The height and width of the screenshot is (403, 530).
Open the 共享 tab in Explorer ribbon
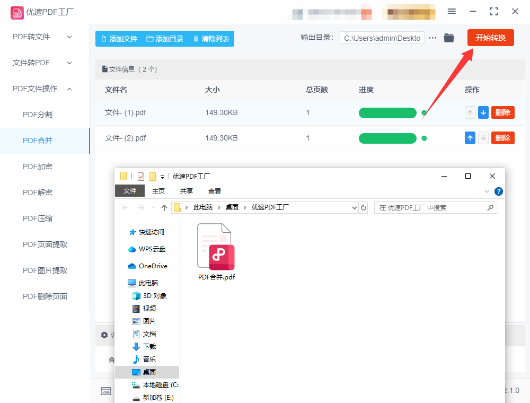[x=186, y=191]
